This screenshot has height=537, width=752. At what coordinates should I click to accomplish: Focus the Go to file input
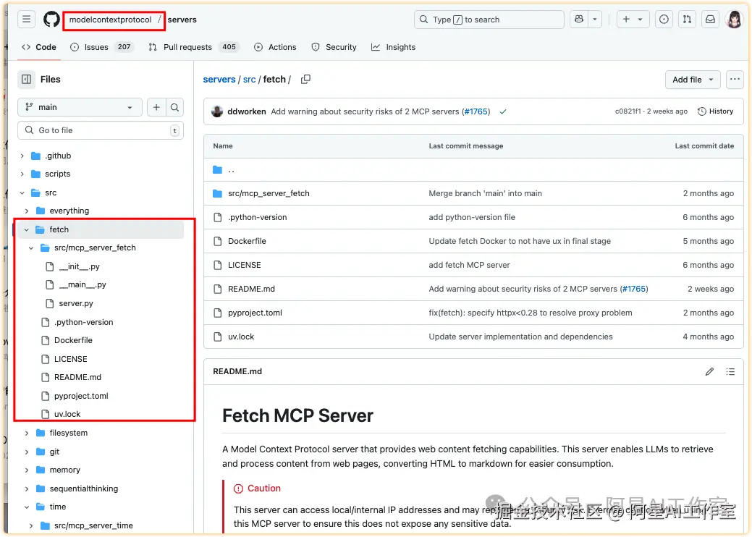[101, 130]
